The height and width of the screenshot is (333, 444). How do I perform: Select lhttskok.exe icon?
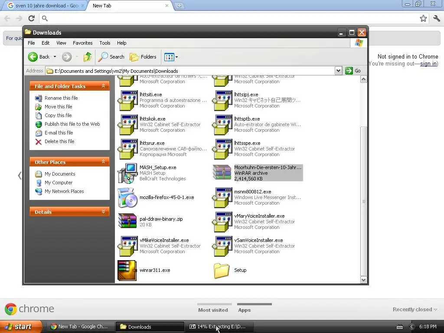(x=128, y=124)
